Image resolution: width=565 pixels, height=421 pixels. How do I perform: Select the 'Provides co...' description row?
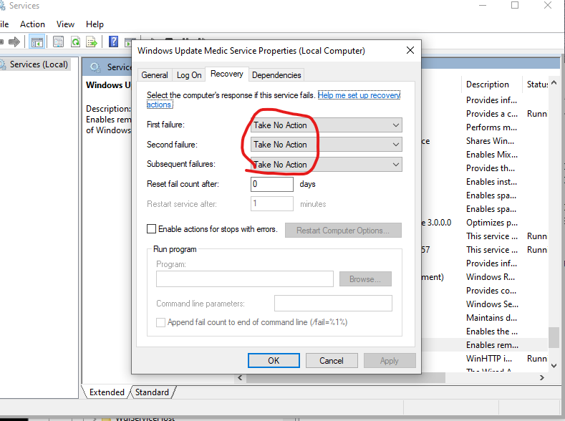[491, 291]
